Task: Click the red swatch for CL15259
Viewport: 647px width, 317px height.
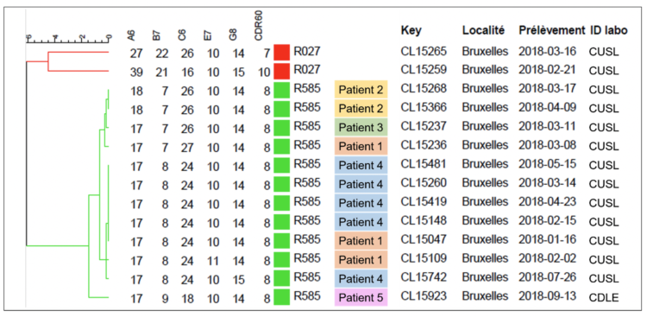Action: pos(282,72)
